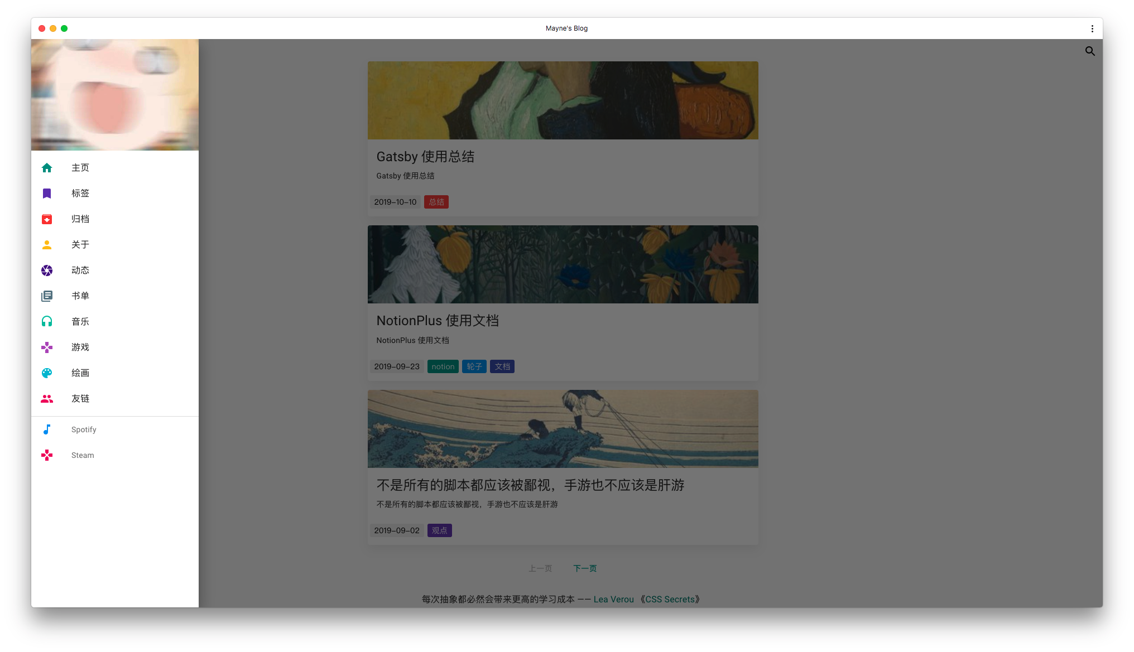Select 书单 menu entry
The height and width of the screenshot is (652, 1134).
(115, 296)
